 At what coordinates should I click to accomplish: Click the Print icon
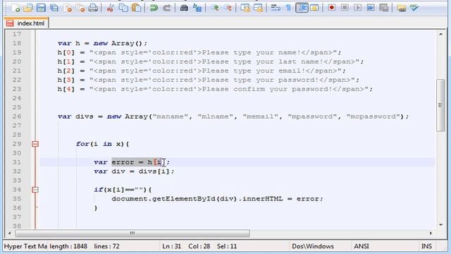pyautogui.click(x=93, y=8)
